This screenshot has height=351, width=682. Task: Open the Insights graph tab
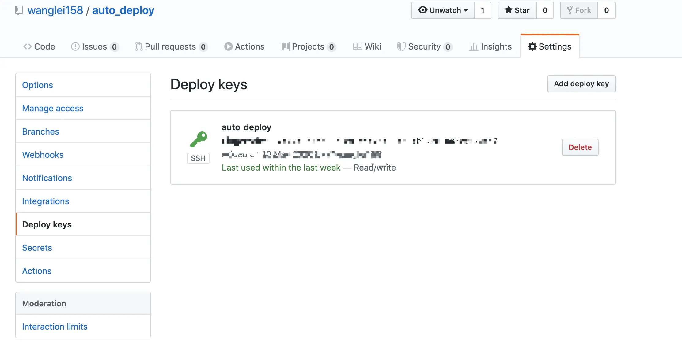point(490,46)
